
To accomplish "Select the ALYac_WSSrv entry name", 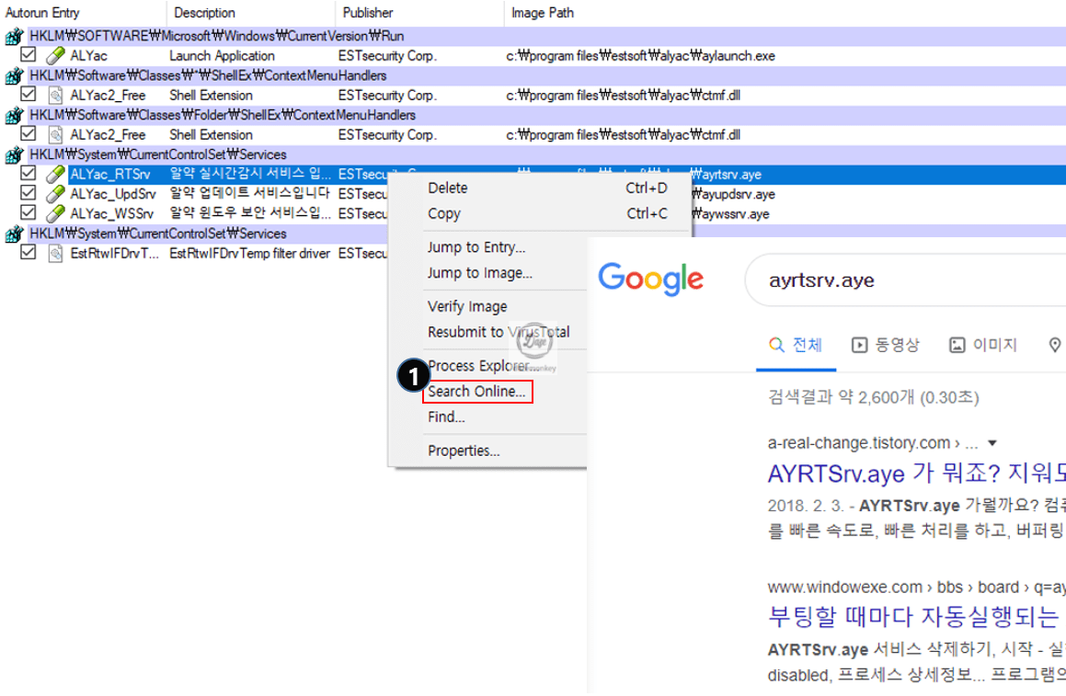I will [x=111, y=213].
